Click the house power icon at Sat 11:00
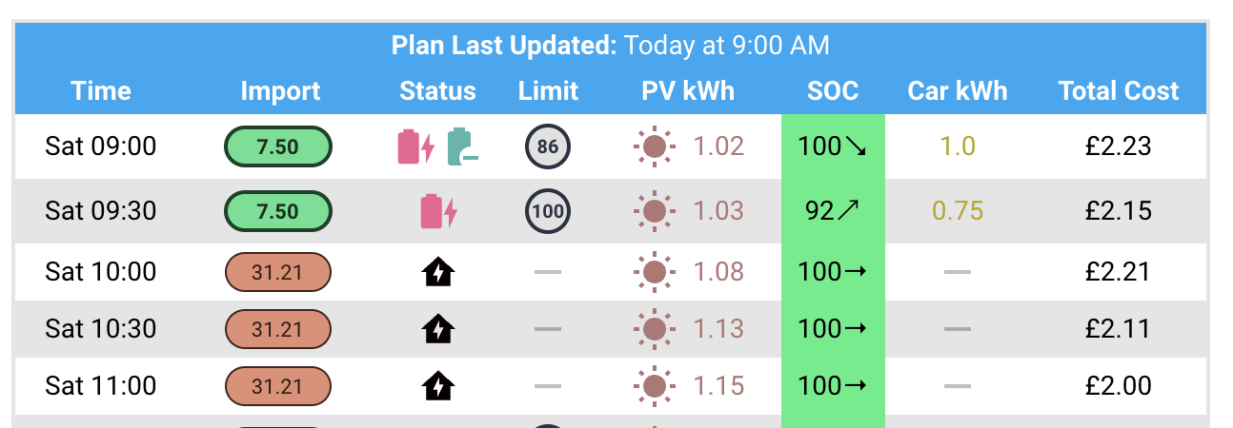 tap(438, 387)
